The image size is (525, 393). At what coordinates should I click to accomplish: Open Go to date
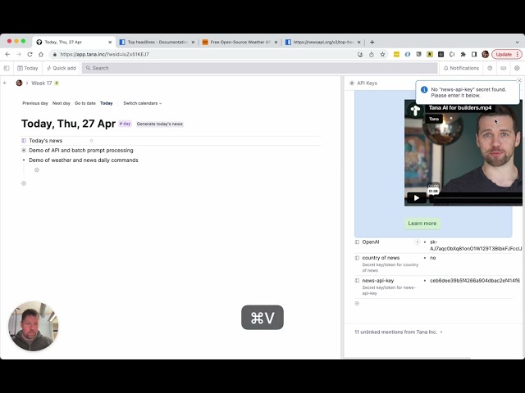point(85,103)
